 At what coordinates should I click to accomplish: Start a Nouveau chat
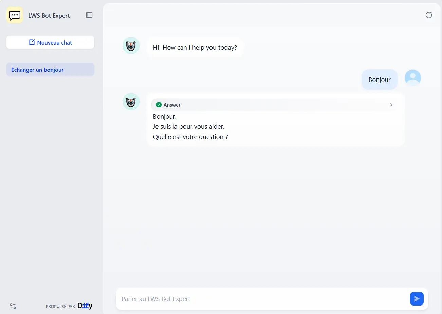[x=50, y=42]
